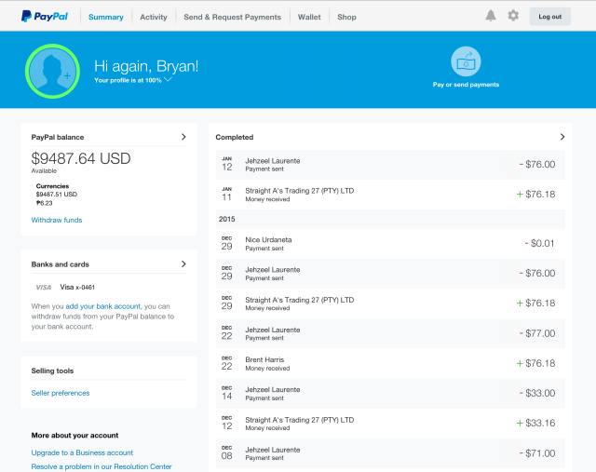Open Jan 11 Straight A's Trading transaction

coord(390,195)
